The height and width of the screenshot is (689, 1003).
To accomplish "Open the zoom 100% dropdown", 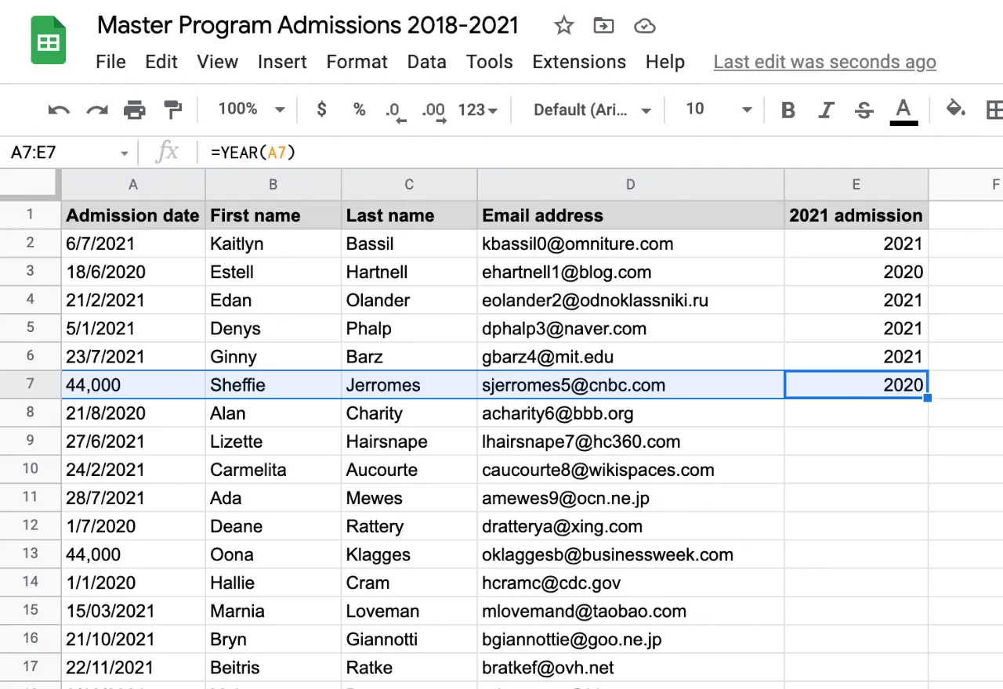I will [x=251, y=110].
